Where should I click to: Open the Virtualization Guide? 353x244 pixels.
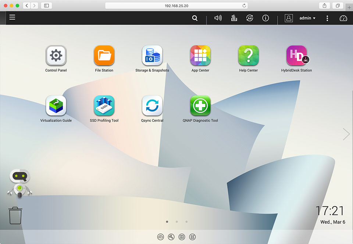(56, 105)
